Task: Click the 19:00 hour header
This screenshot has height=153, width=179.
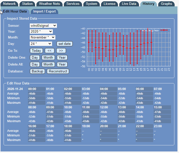Action: point(86,126)
